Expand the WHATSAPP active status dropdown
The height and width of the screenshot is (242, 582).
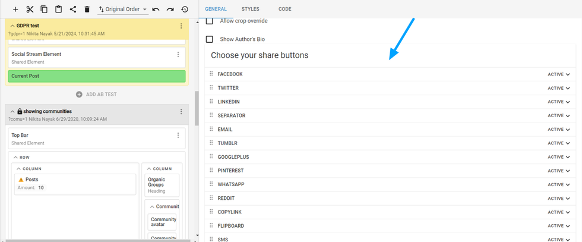pos(559,185)
